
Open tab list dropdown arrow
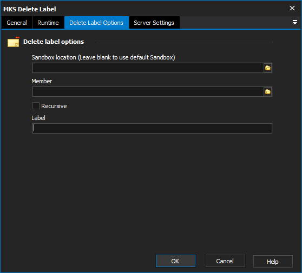click(x=294, y=22)
